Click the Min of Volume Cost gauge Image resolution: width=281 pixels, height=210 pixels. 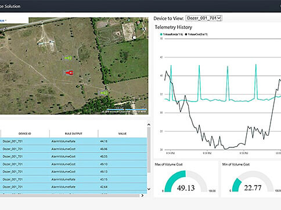tap(253, 182)
